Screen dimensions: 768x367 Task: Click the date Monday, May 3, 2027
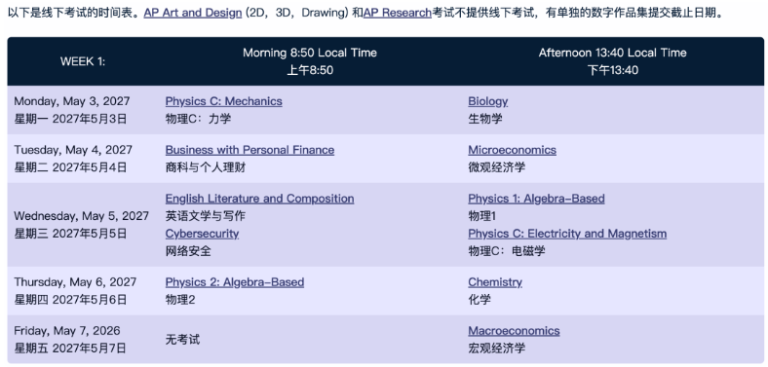(x=72, y=101)
